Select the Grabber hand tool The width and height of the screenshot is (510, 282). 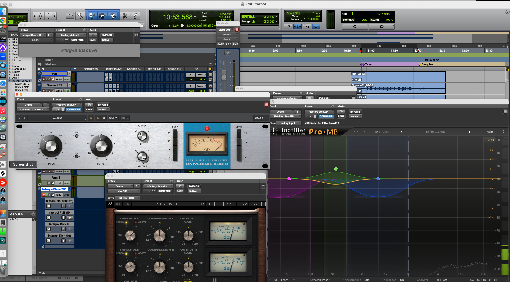[113, 16]
